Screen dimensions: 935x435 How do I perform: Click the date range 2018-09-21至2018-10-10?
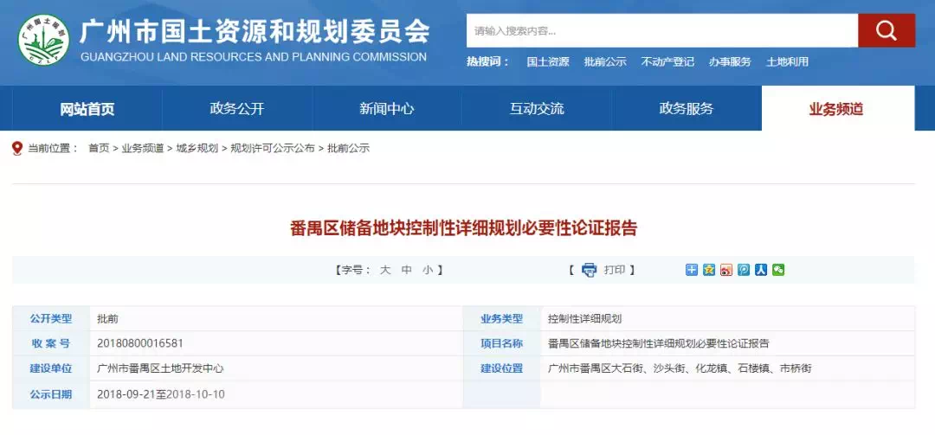(x=161, y=393)
